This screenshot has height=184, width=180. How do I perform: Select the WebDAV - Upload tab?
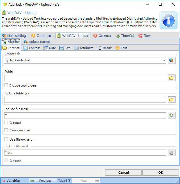tap(73, 36)
